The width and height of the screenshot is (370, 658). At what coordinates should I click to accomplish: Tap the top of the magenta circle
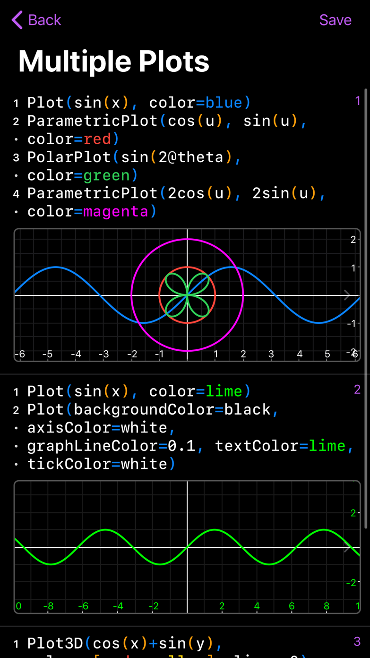[x=188, y=240]
